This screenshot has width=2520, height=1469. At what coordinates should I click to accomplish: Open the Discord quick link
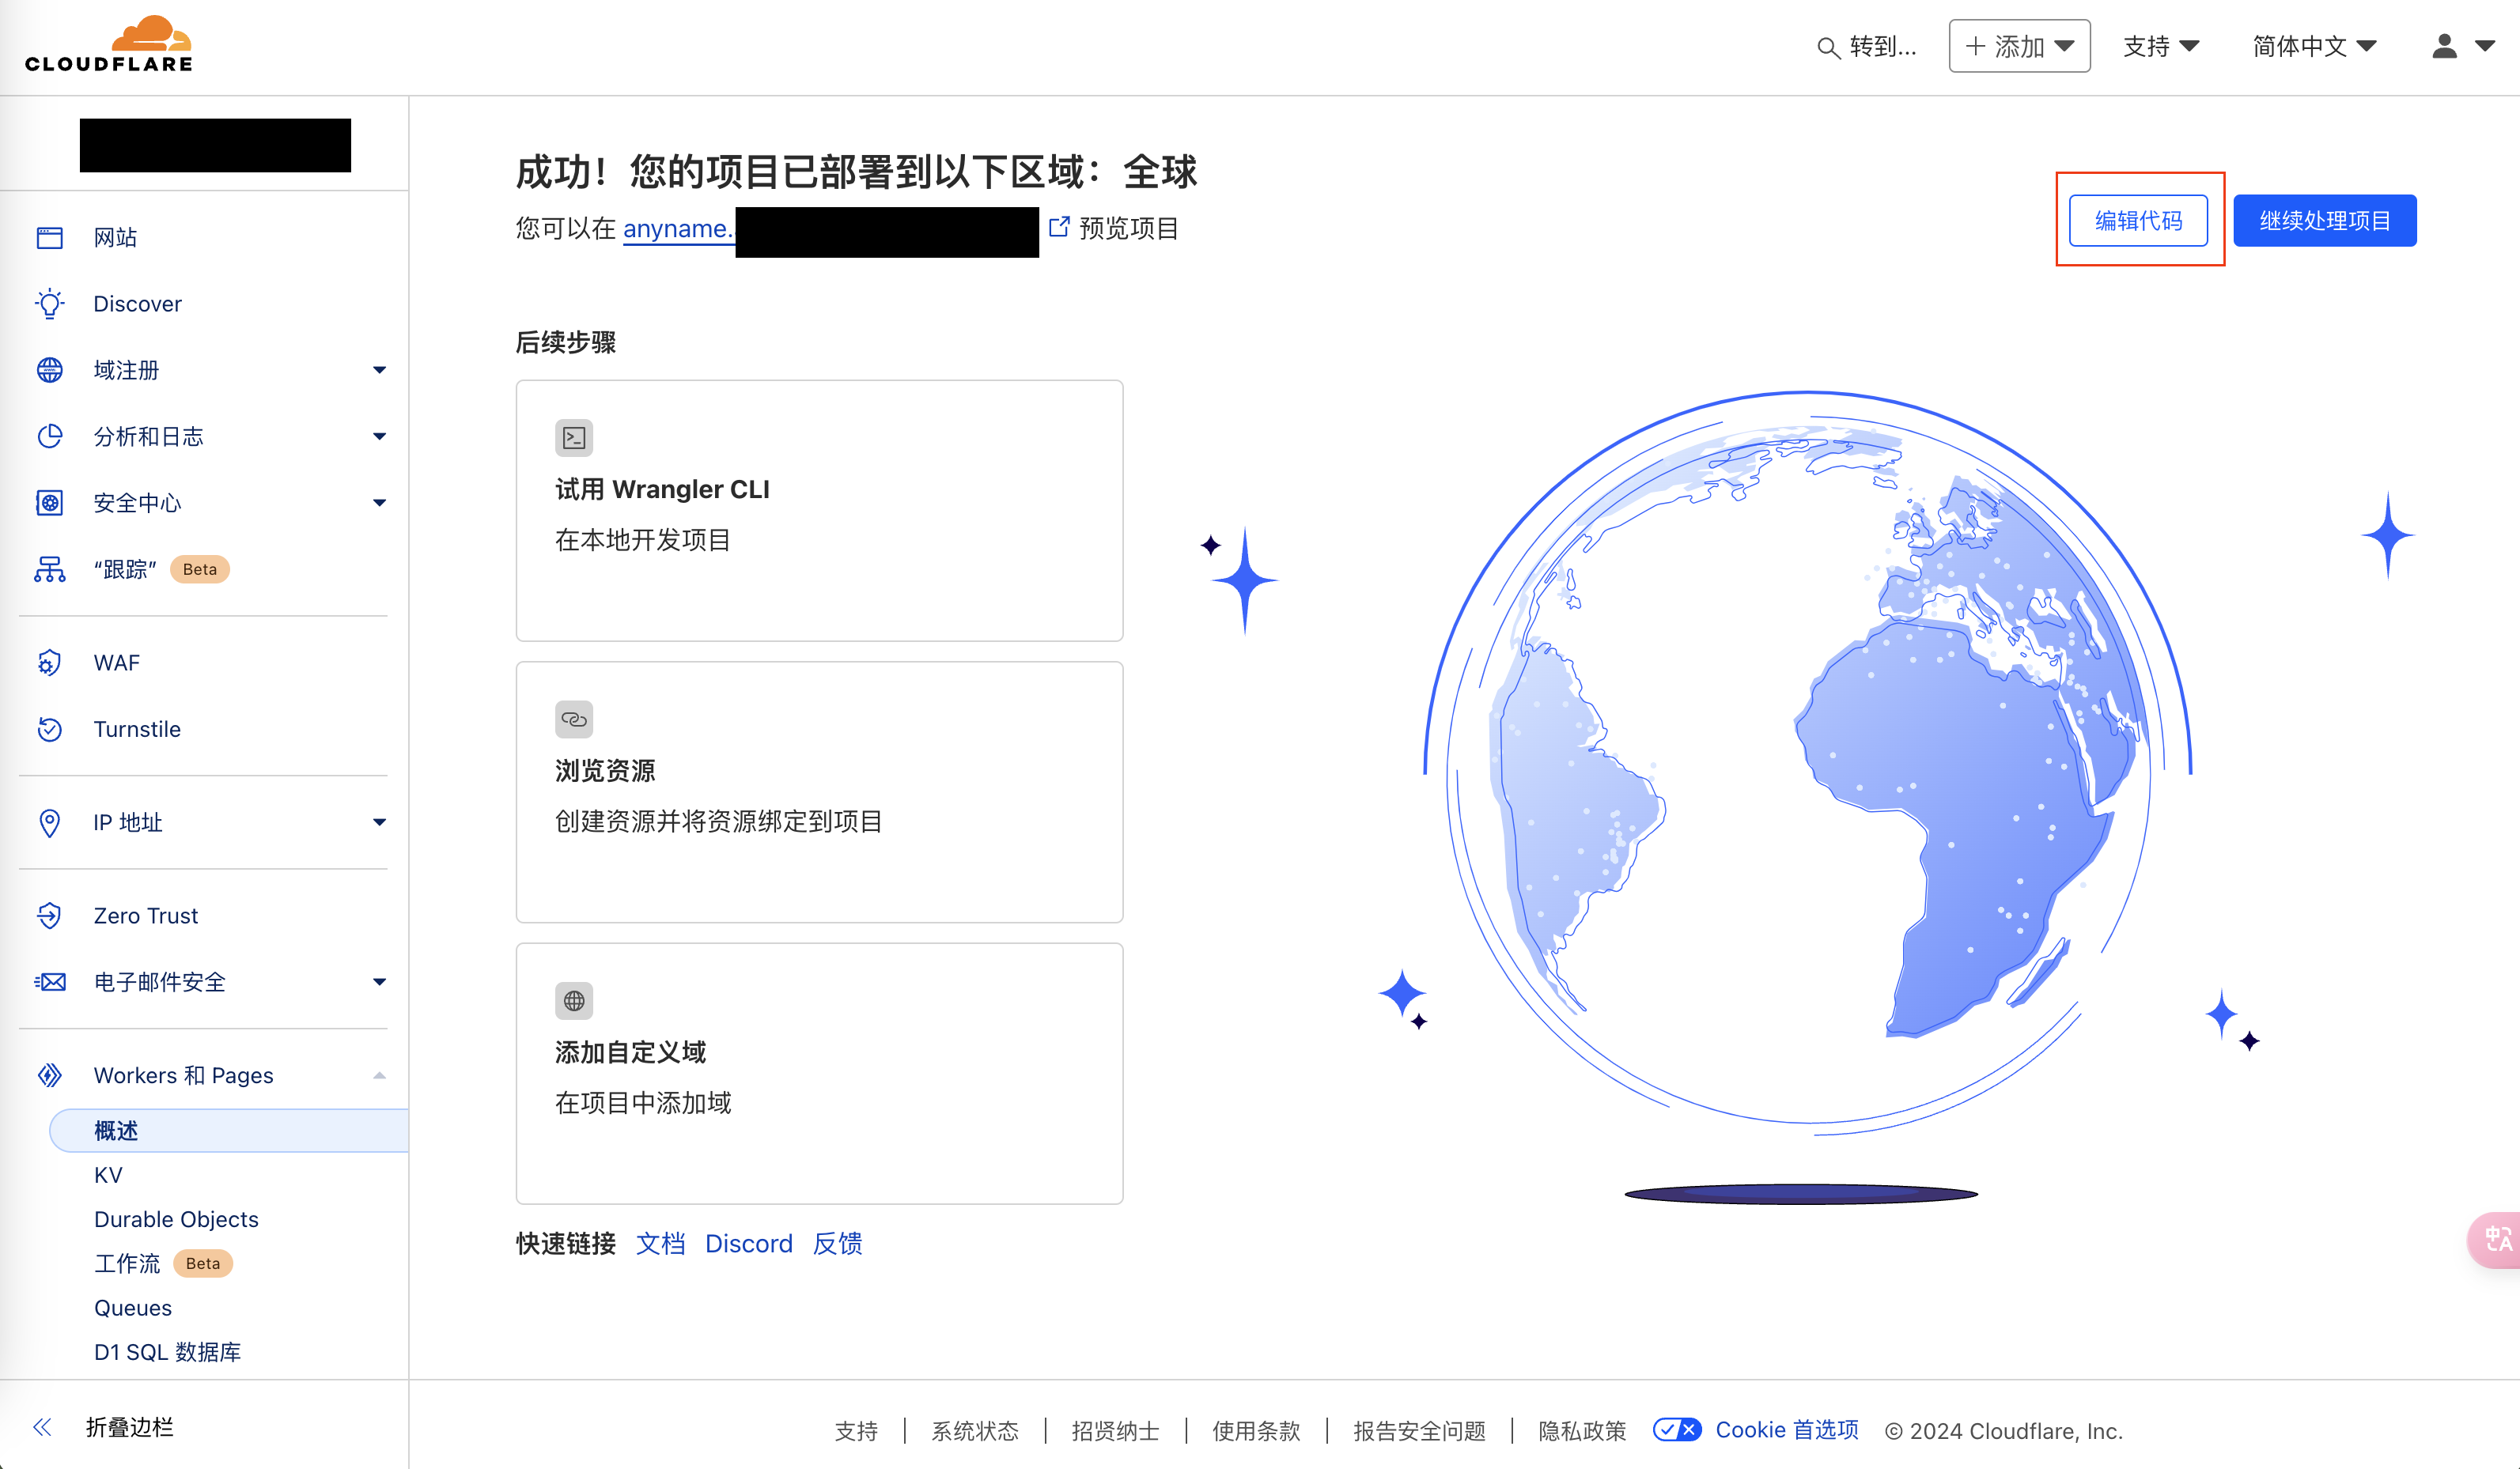(x=748, y=1243)
